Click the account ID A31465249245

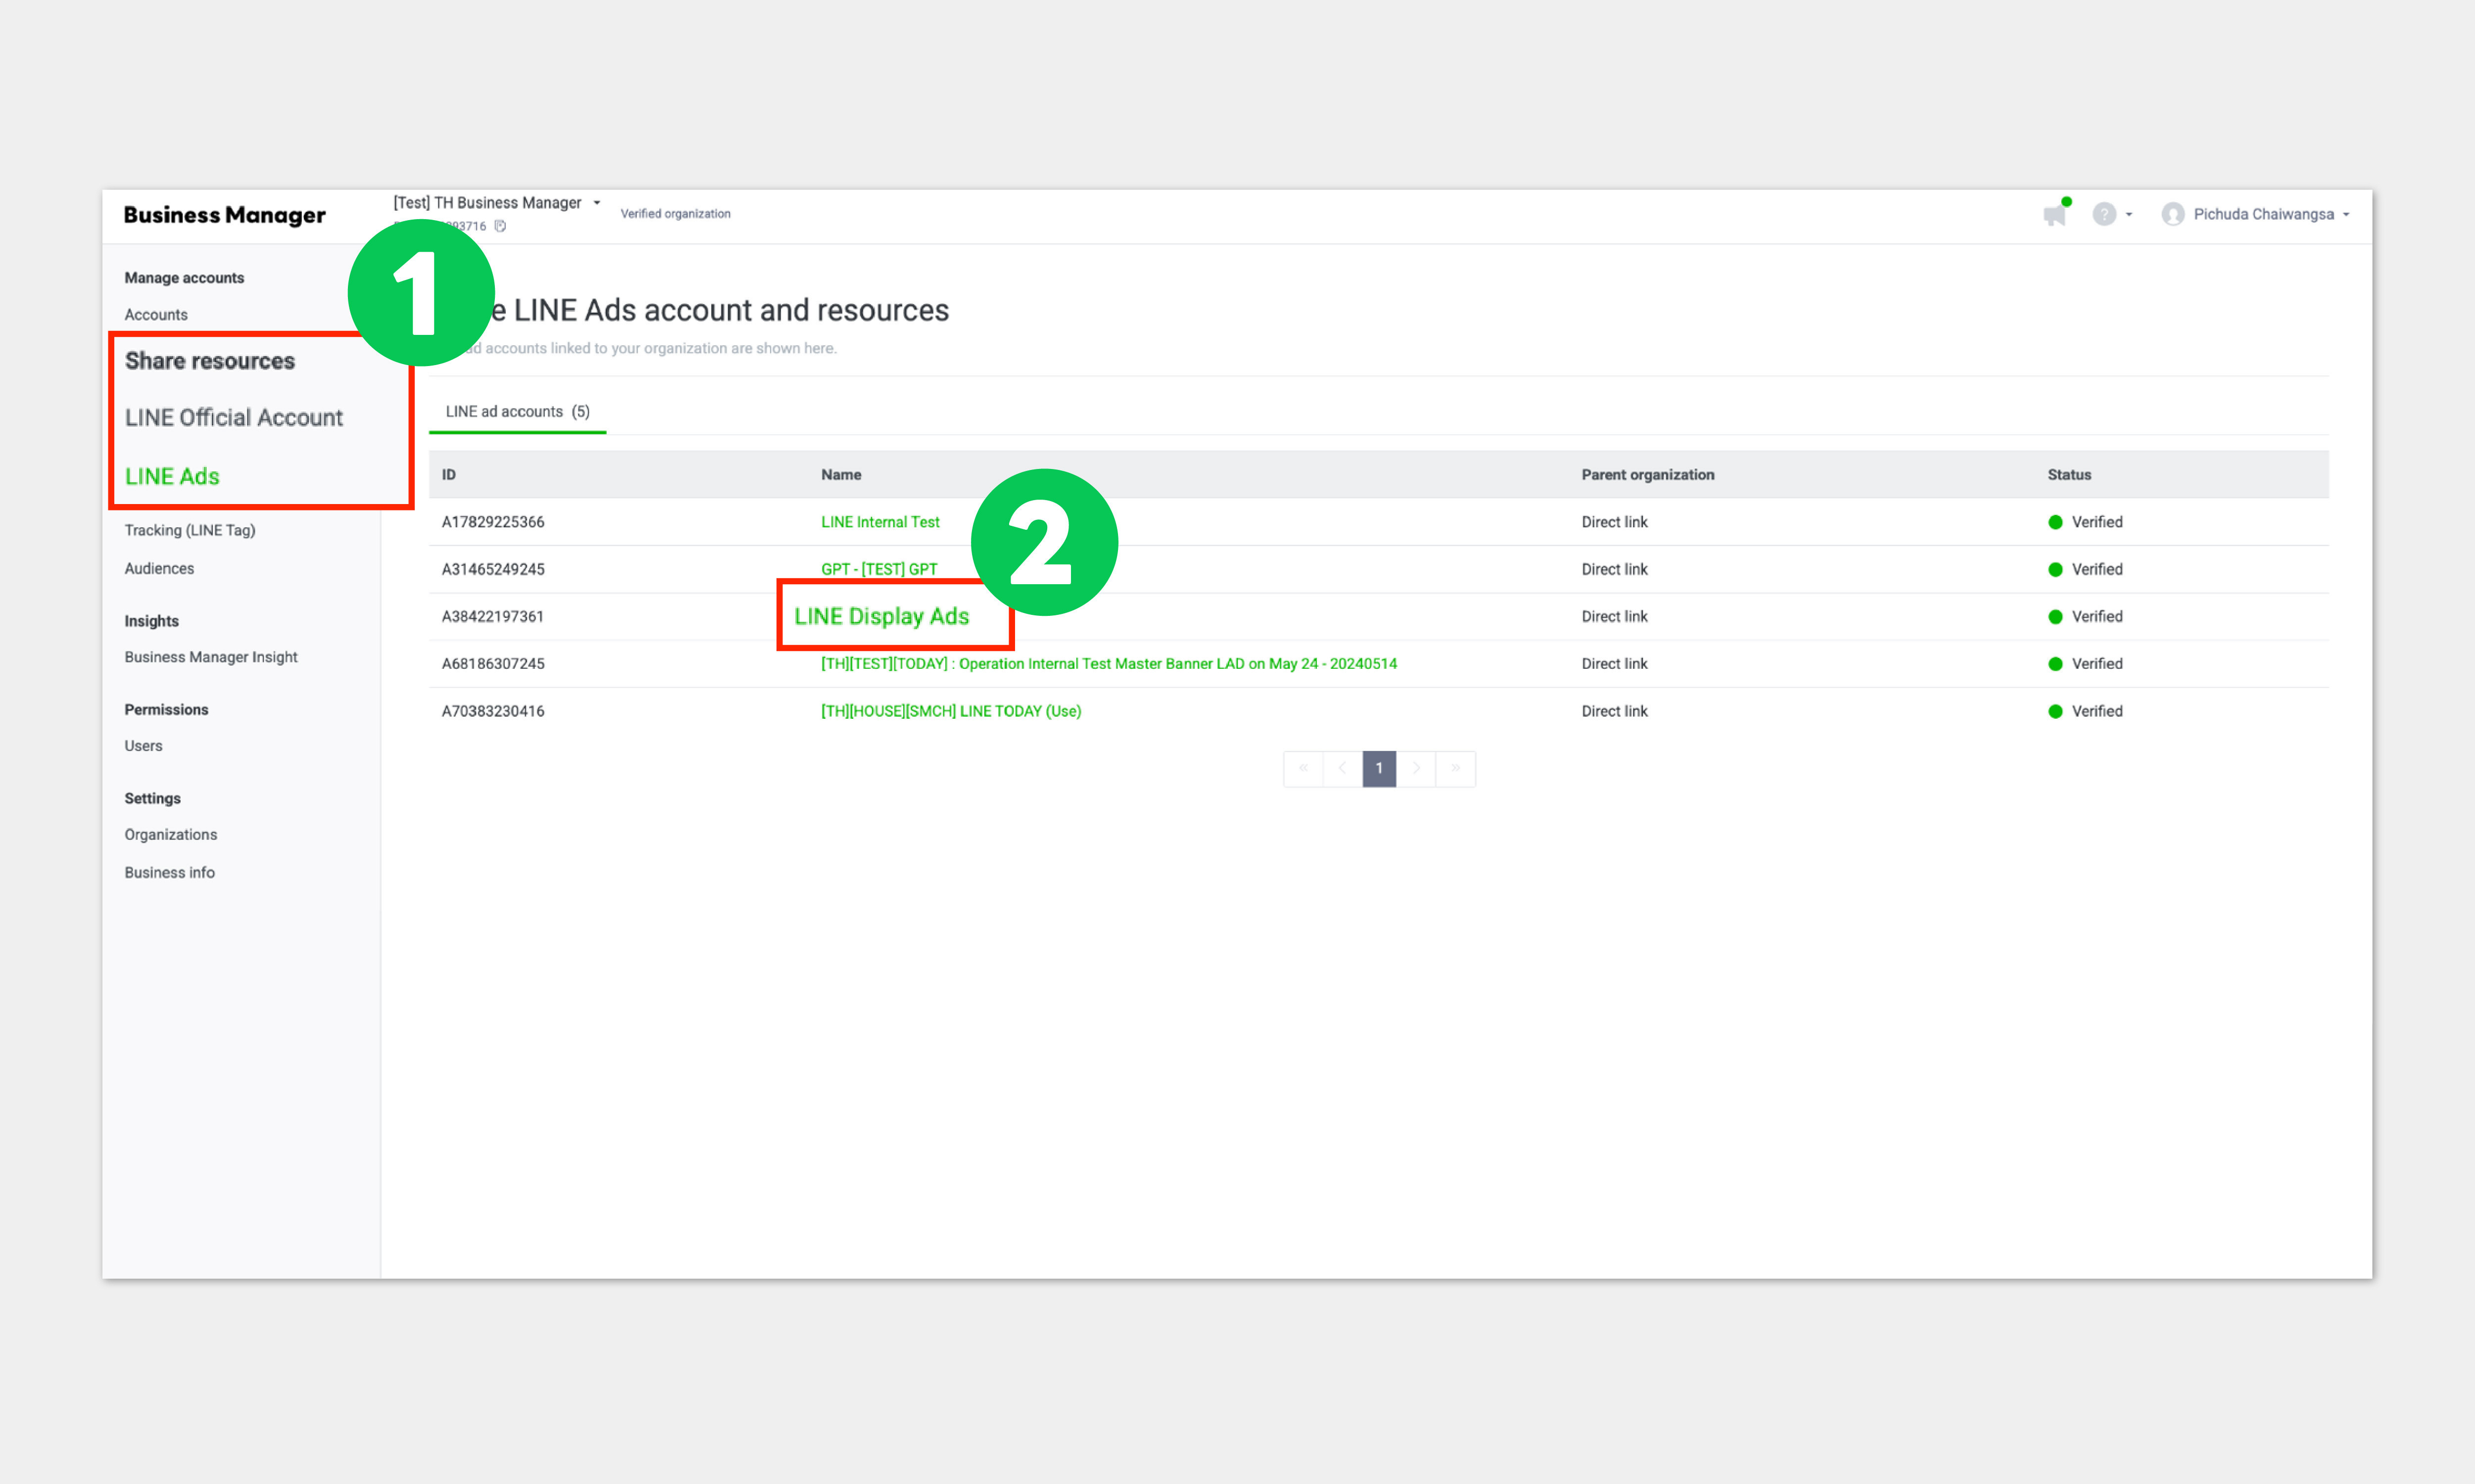point(493,569)
